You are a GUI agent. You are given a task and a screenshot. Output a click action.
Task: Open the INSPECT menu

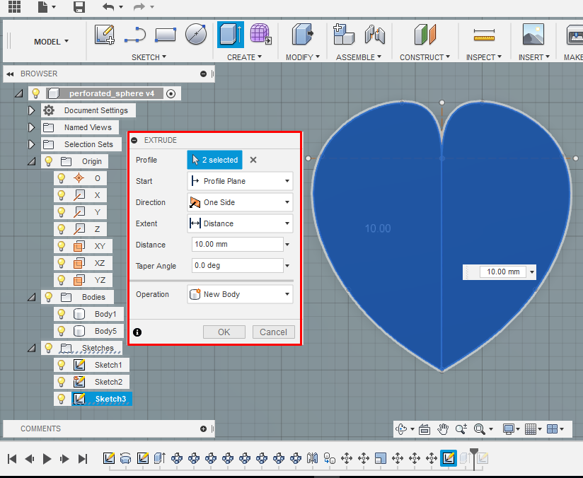pyautogui.click(x=484, y=57)
